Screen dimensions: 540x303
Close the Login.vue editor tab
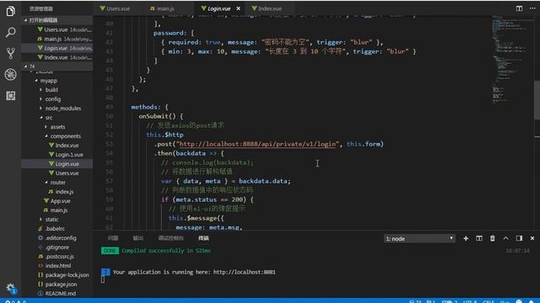(x=238, y=8)
